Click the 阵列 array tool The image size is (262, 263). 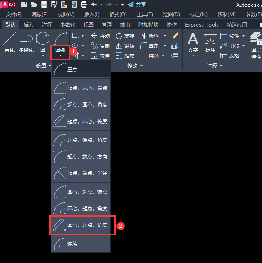(x=149, y=56)
